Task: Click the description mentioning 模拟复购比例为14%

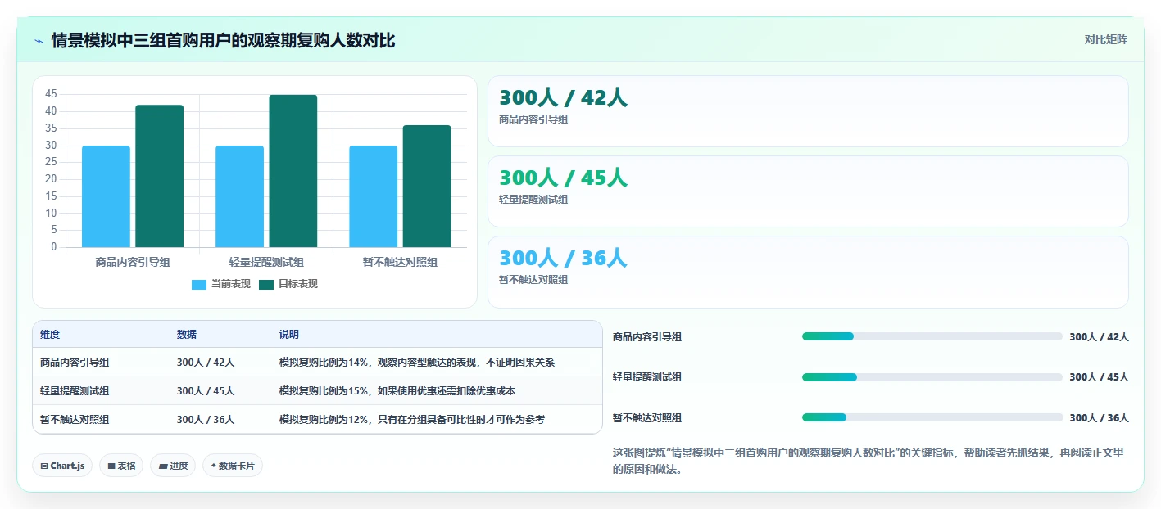Action: [417, 362]
